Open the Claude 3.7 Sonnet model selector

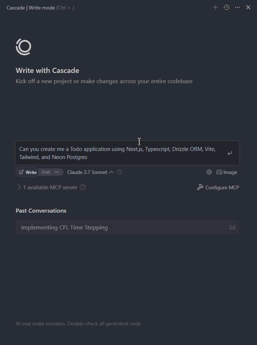coord(90,172)
